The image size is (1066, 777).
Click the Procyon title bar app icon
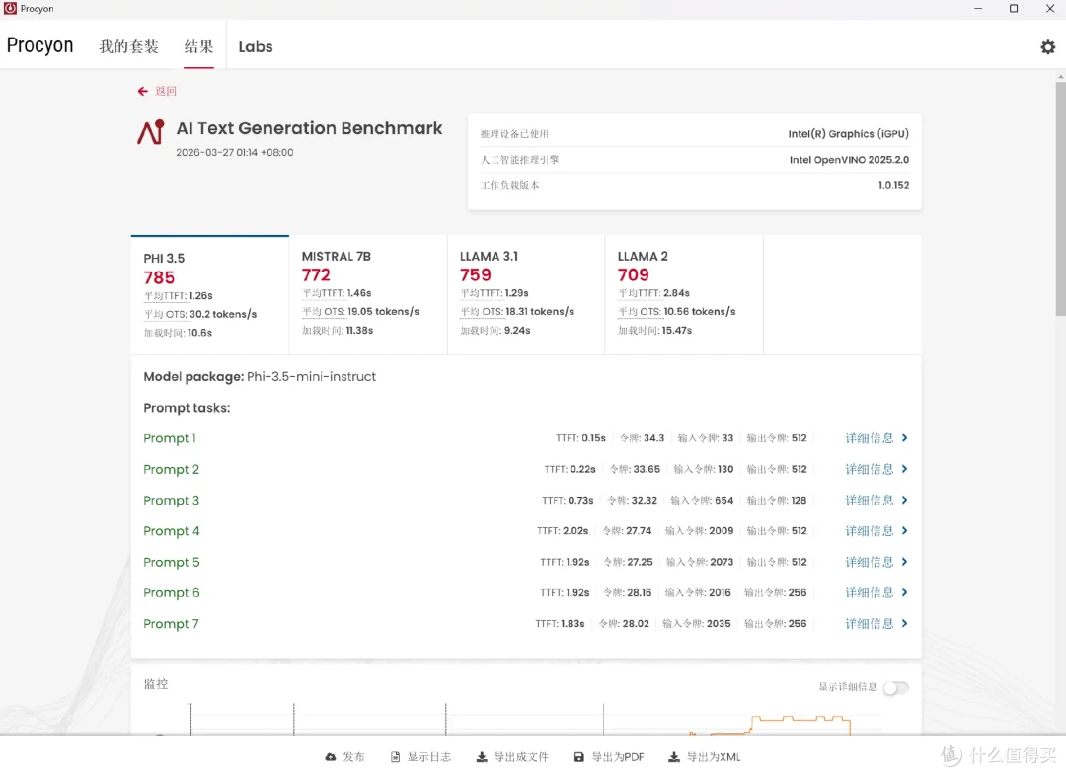point(10,8)
